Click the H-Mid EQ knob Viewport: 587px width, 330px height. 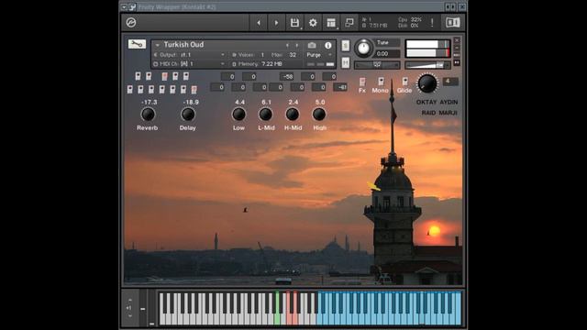(293, 115)
